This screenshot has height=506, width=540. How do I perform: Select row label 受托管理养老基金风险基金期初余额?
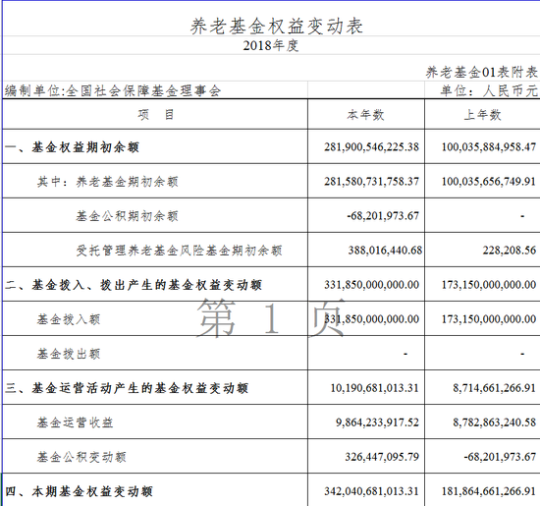pos(179,251)
